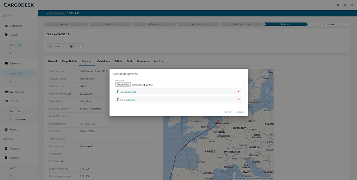Open All under Quotes

coord(11,53)
